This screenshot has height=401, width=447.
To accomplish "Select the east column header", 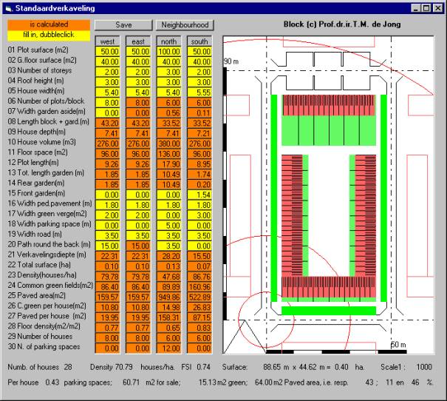I will coord(138,41).
